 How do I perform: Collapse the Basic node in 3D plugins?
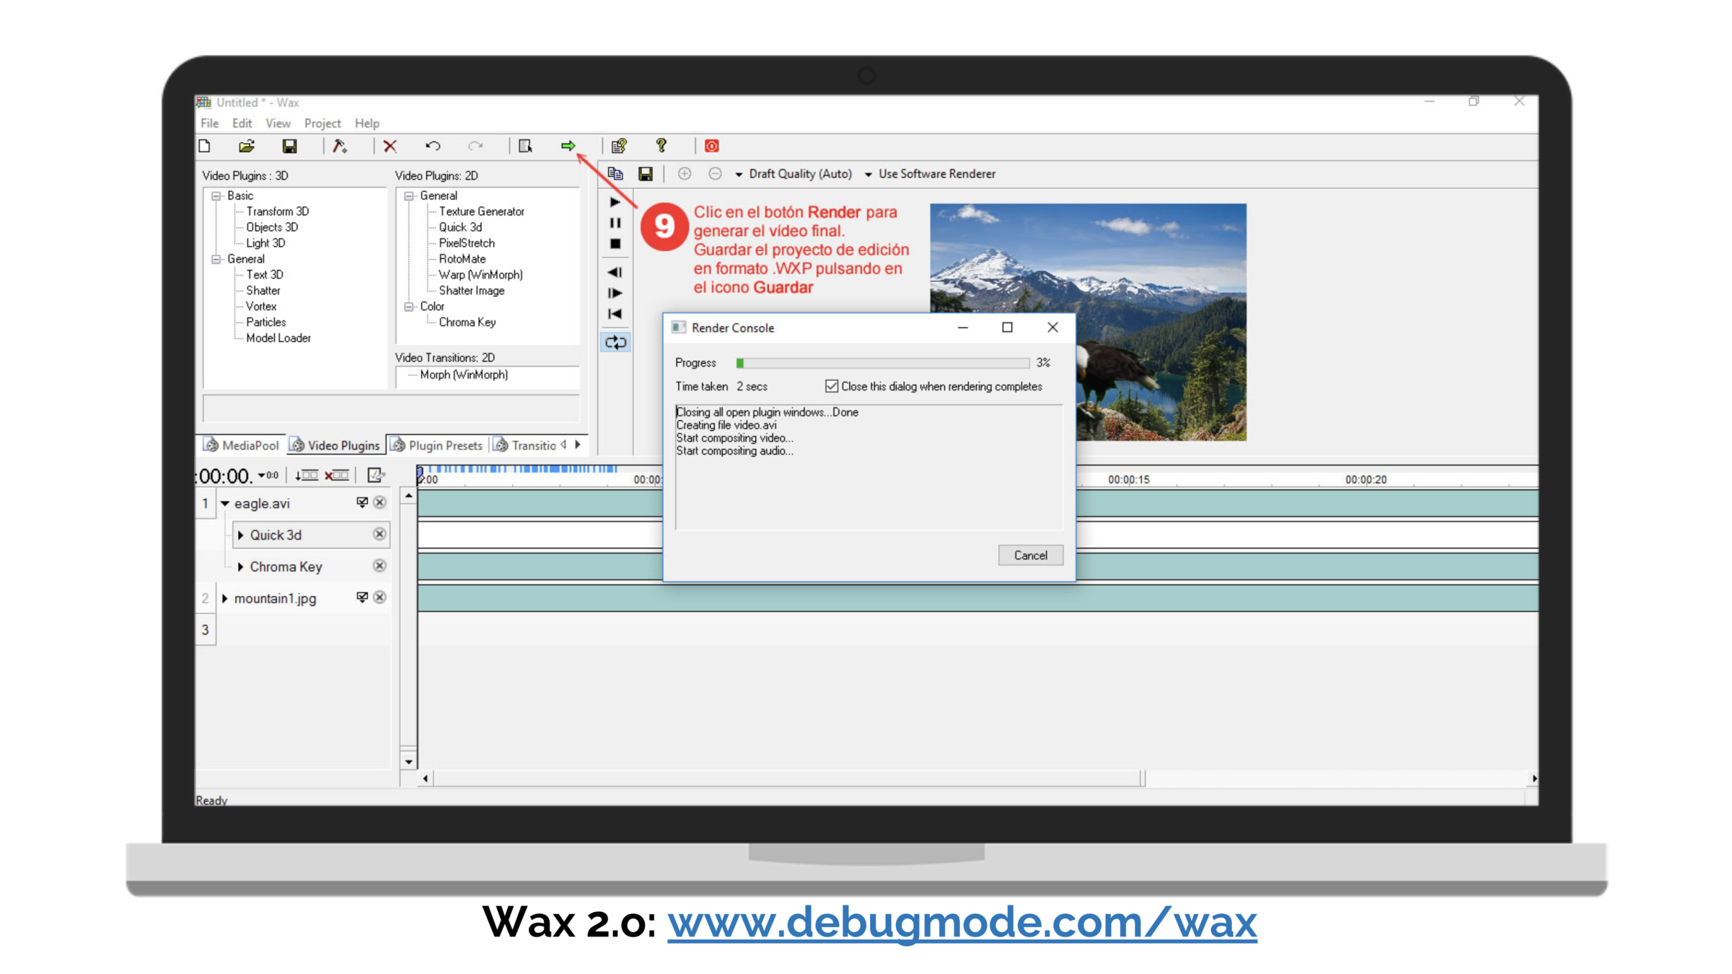pos(216,196)
